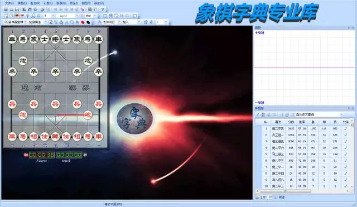Select the black right-side 炮 cannon
357x207 pixels.
click(88, 61)
